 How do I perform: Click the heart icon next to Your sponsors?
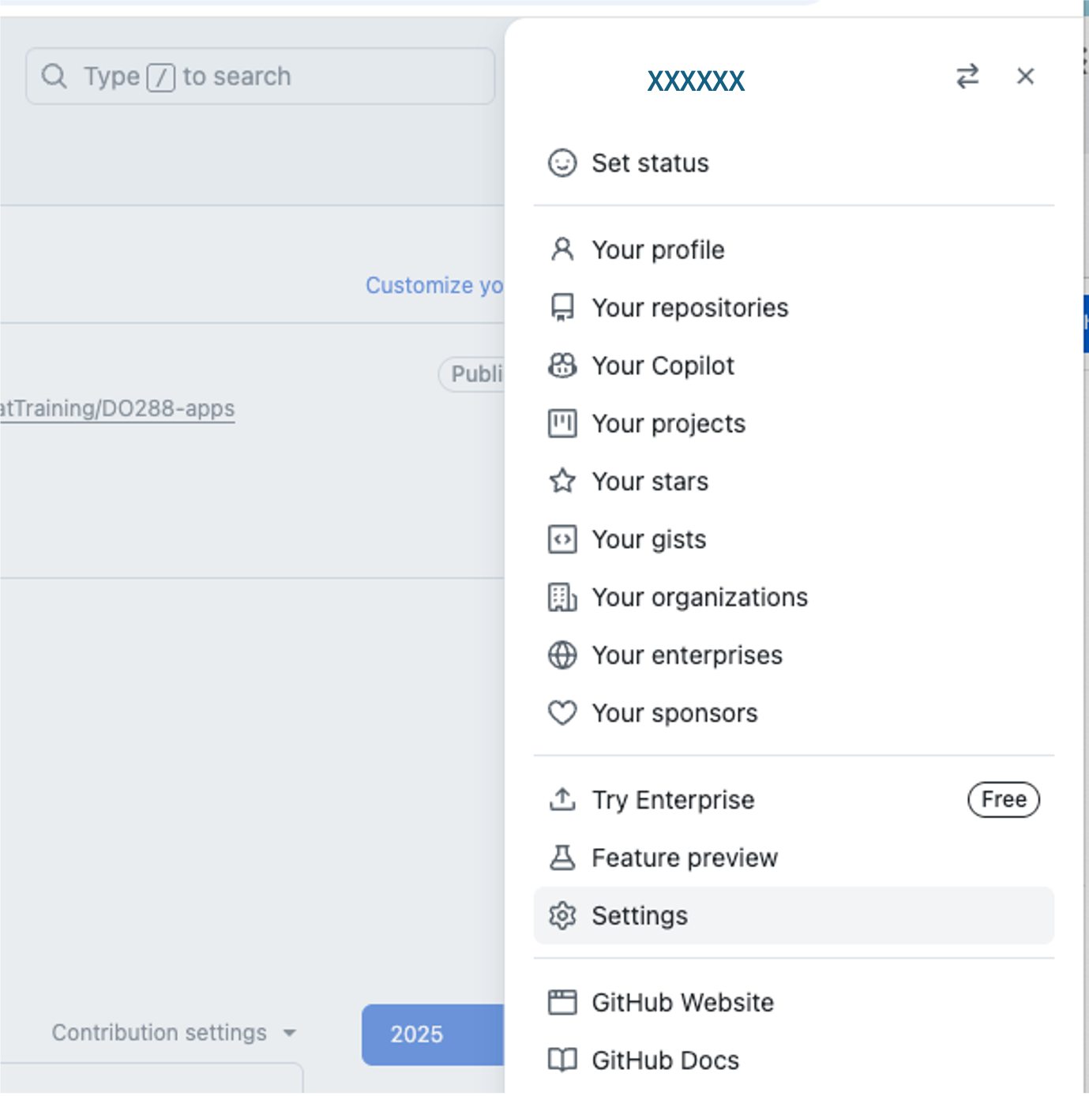point(562,712)
